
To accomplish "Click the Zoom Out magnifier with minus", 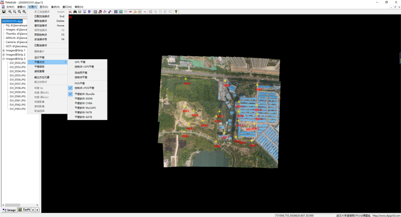I will click(14, 12).
